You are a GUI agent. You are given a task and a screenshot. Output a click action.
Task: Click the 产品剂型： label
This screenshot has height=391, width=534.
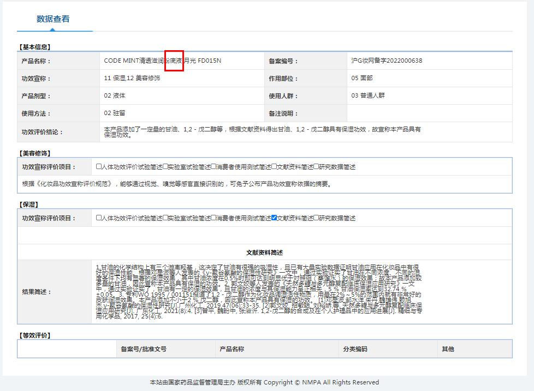click(x=36, y=96)
